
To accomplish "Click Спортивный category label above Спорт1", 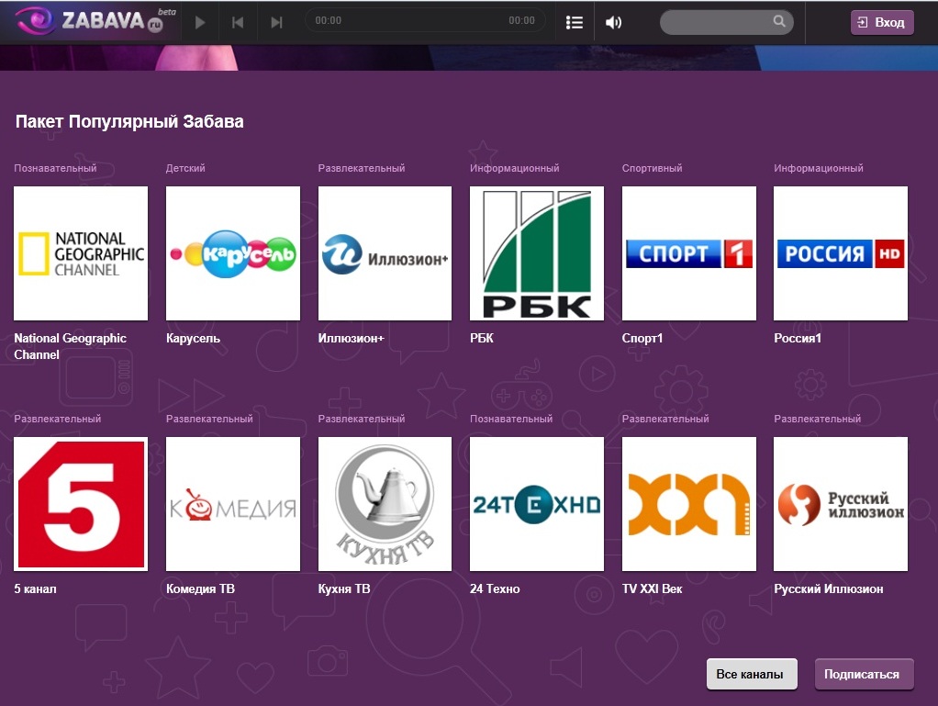I will coord(652,168).
